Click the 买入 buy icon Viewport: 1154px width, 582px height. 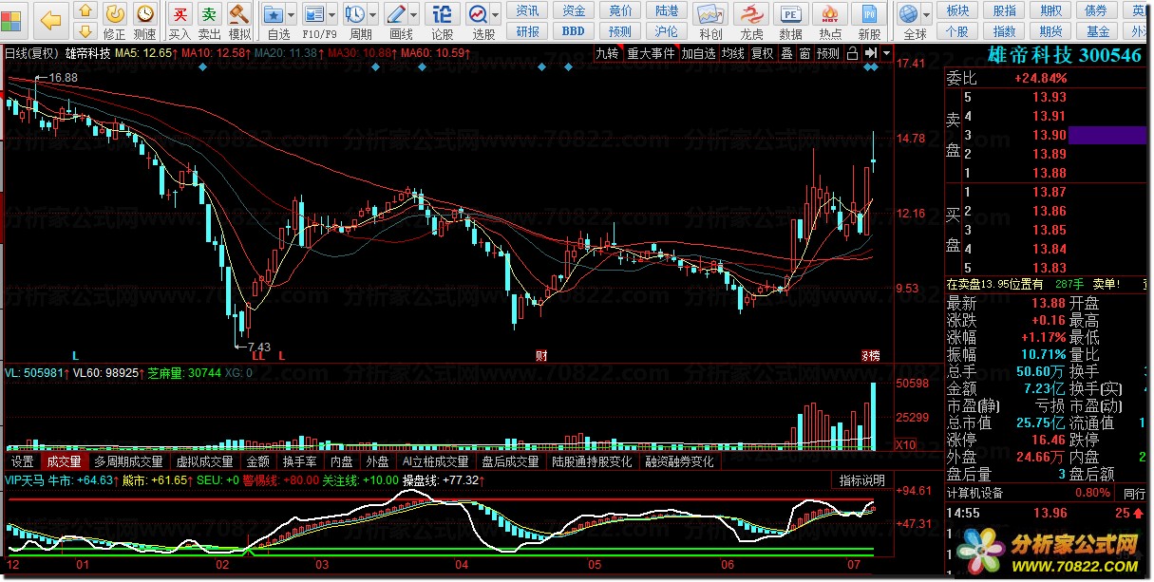[x=180, y=20]
